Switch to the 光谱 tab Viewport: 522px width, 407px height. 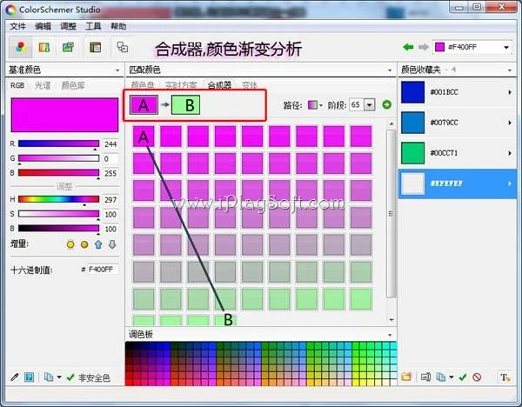coord(43,85)
